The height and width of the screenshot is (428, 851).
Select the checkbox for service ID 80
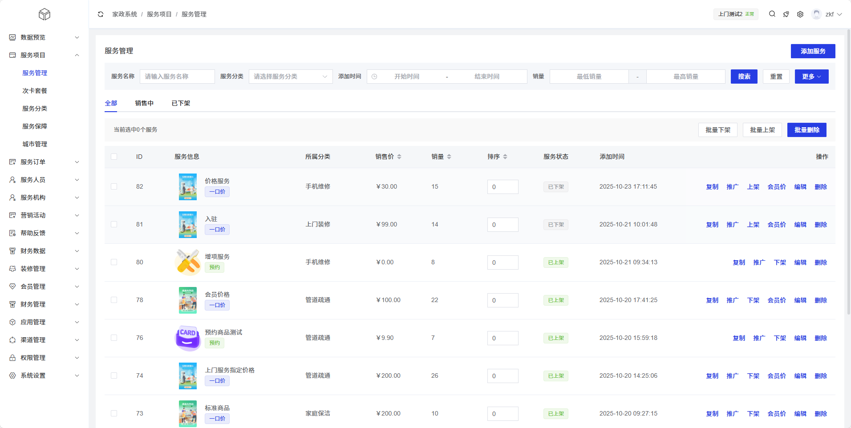point(114,262)
